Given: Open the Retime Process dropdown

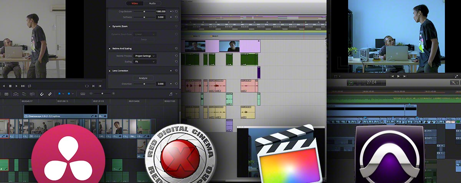Looking at the screenshot, I should (145, 56).
